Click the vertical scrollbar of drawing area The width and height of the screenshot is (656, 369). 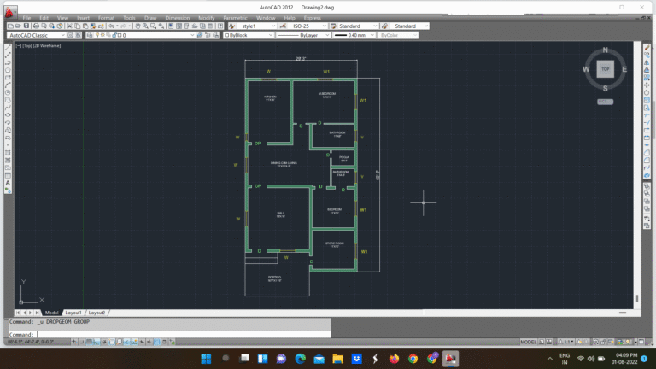pyautogui.click(x=637, y=176)
